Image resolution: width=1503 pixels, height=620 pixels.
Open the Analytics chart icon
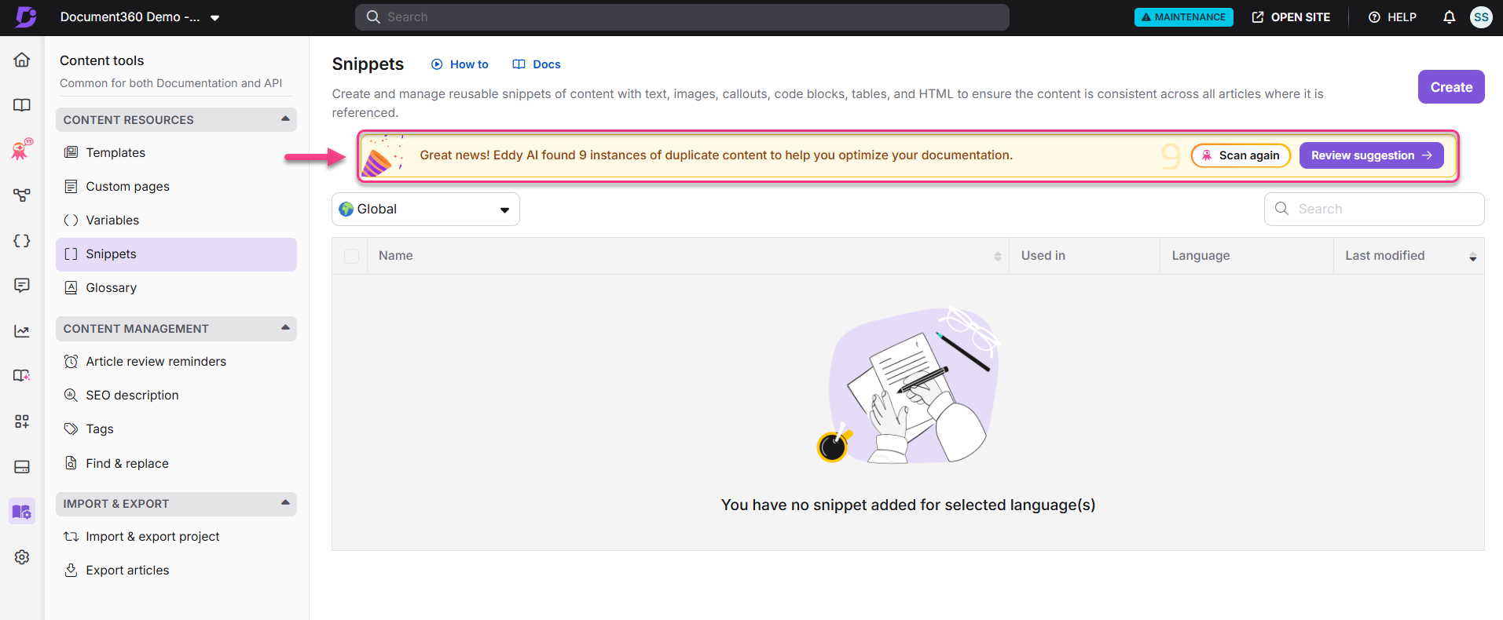point(22,331)
